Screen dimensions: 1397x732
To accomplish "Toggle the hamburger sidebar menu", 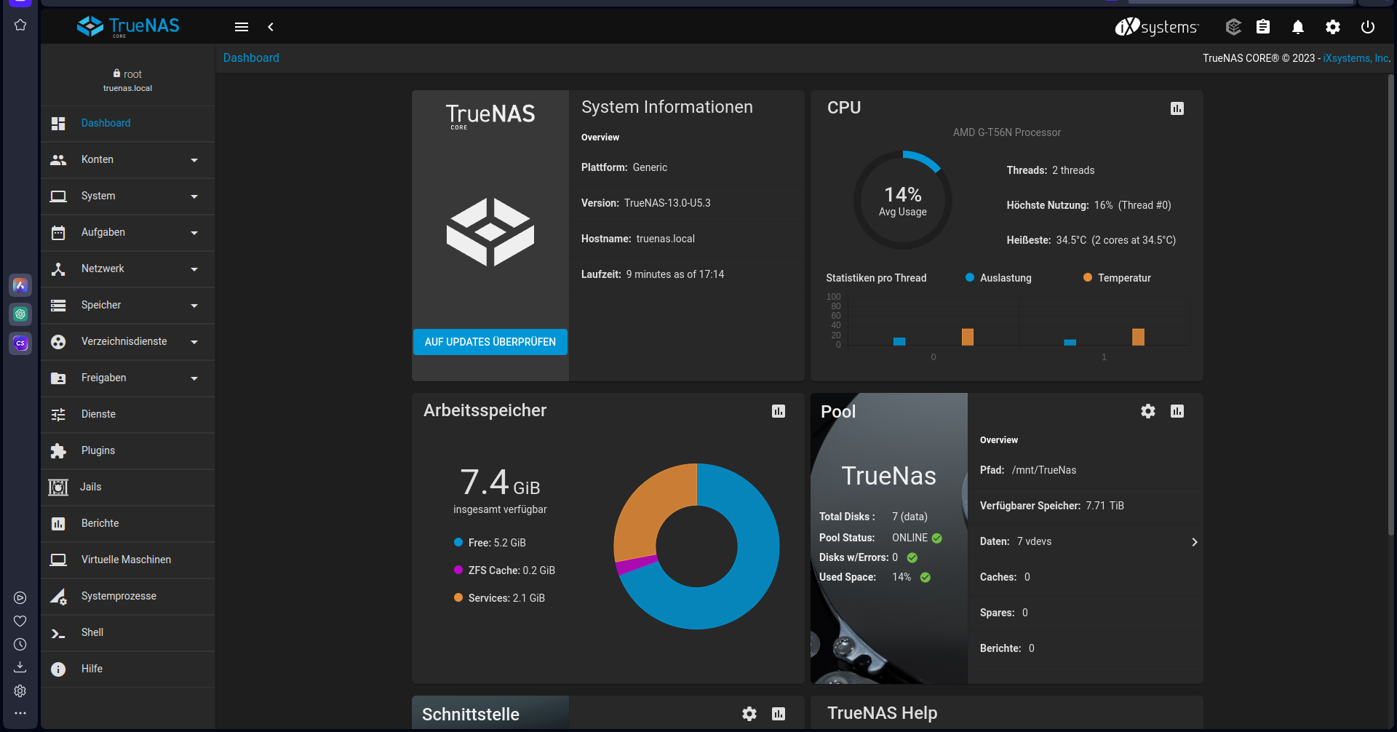I will [242, 27].
